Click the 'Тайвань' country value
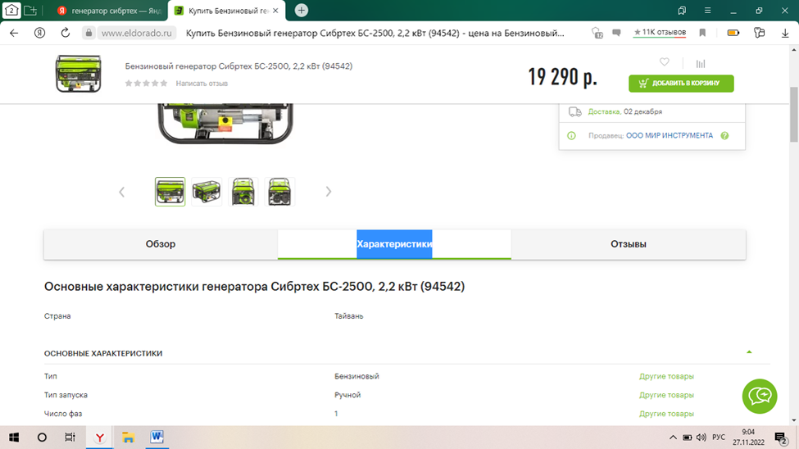 click(348, 316)
